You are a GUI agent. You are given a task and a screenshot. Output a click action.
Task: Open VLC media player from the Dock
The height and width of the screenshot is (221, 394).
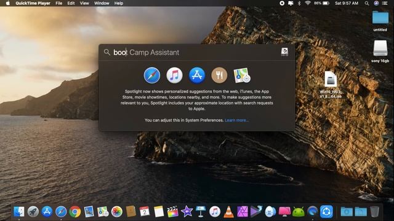228,212
